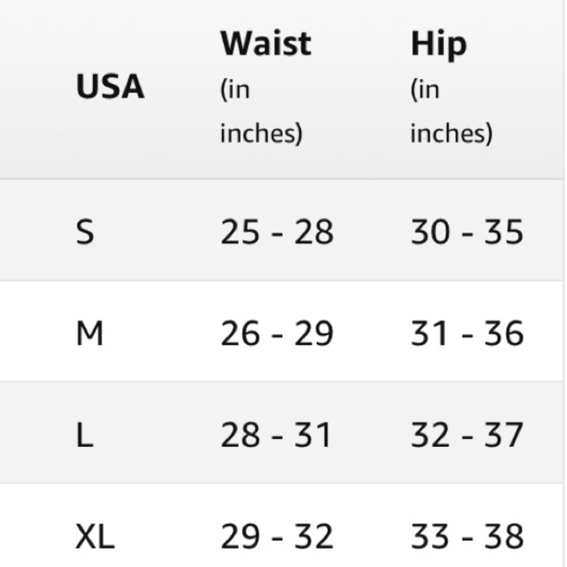Viewport: 567px width, 567px height.
Task: Click the word inches) under Waist
Action: [261, 133]
